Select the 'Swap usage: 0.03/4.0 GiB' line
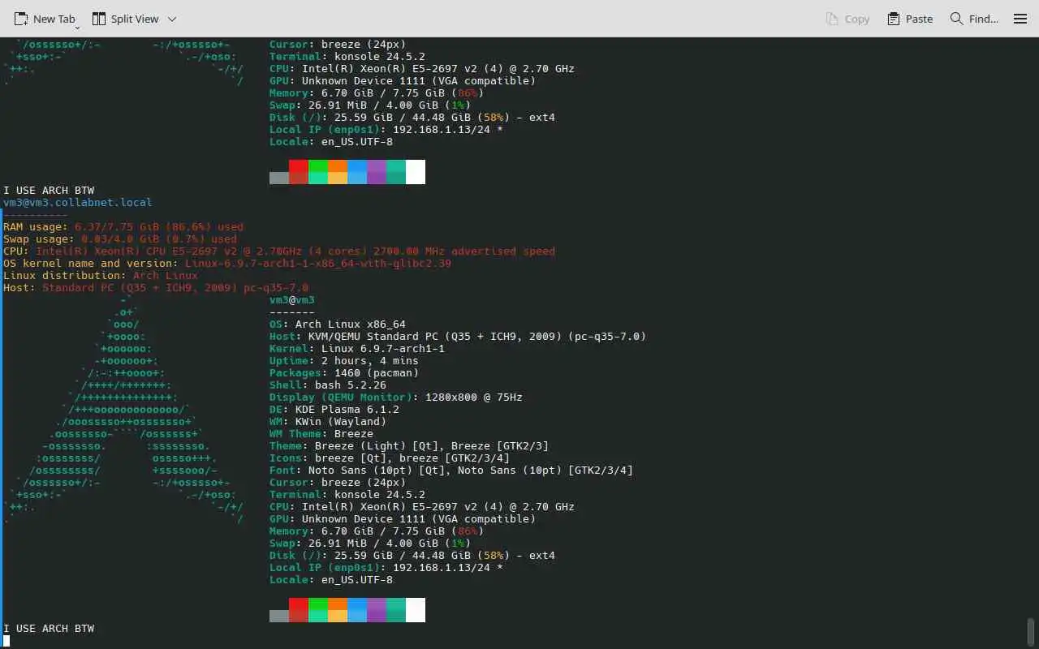Viewport: 1039px width, 649px height. tap(120, 239)
